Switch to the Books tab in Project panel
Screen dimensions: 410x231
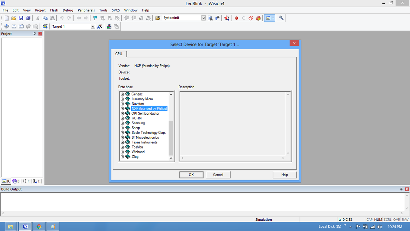coord(16,181)
